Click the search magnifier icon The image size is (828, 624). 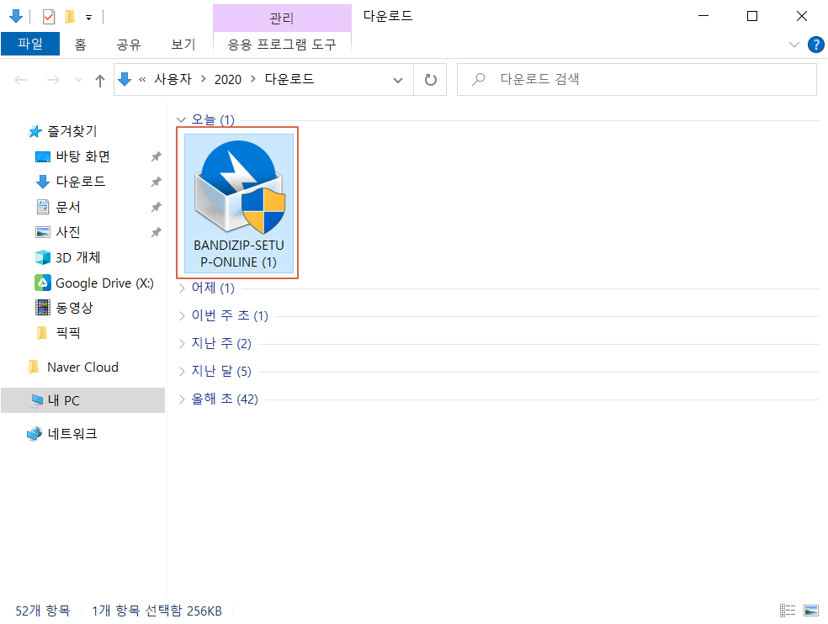[479, 79]
